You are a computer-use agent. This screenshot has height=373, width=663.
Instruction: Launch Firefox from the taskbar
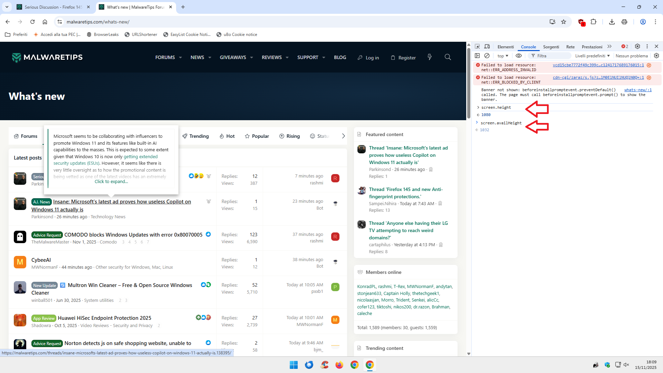coord(339,365)
